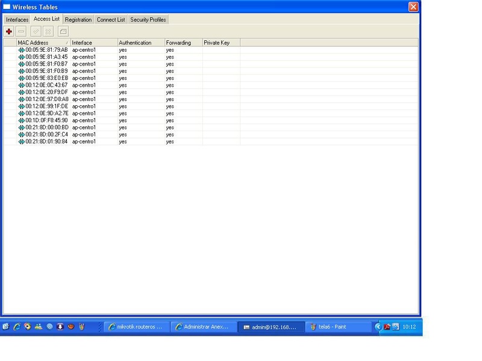Add a new access list entry with the red plus
This screenshot has height=361, width=482.
[x=9, y=31]
